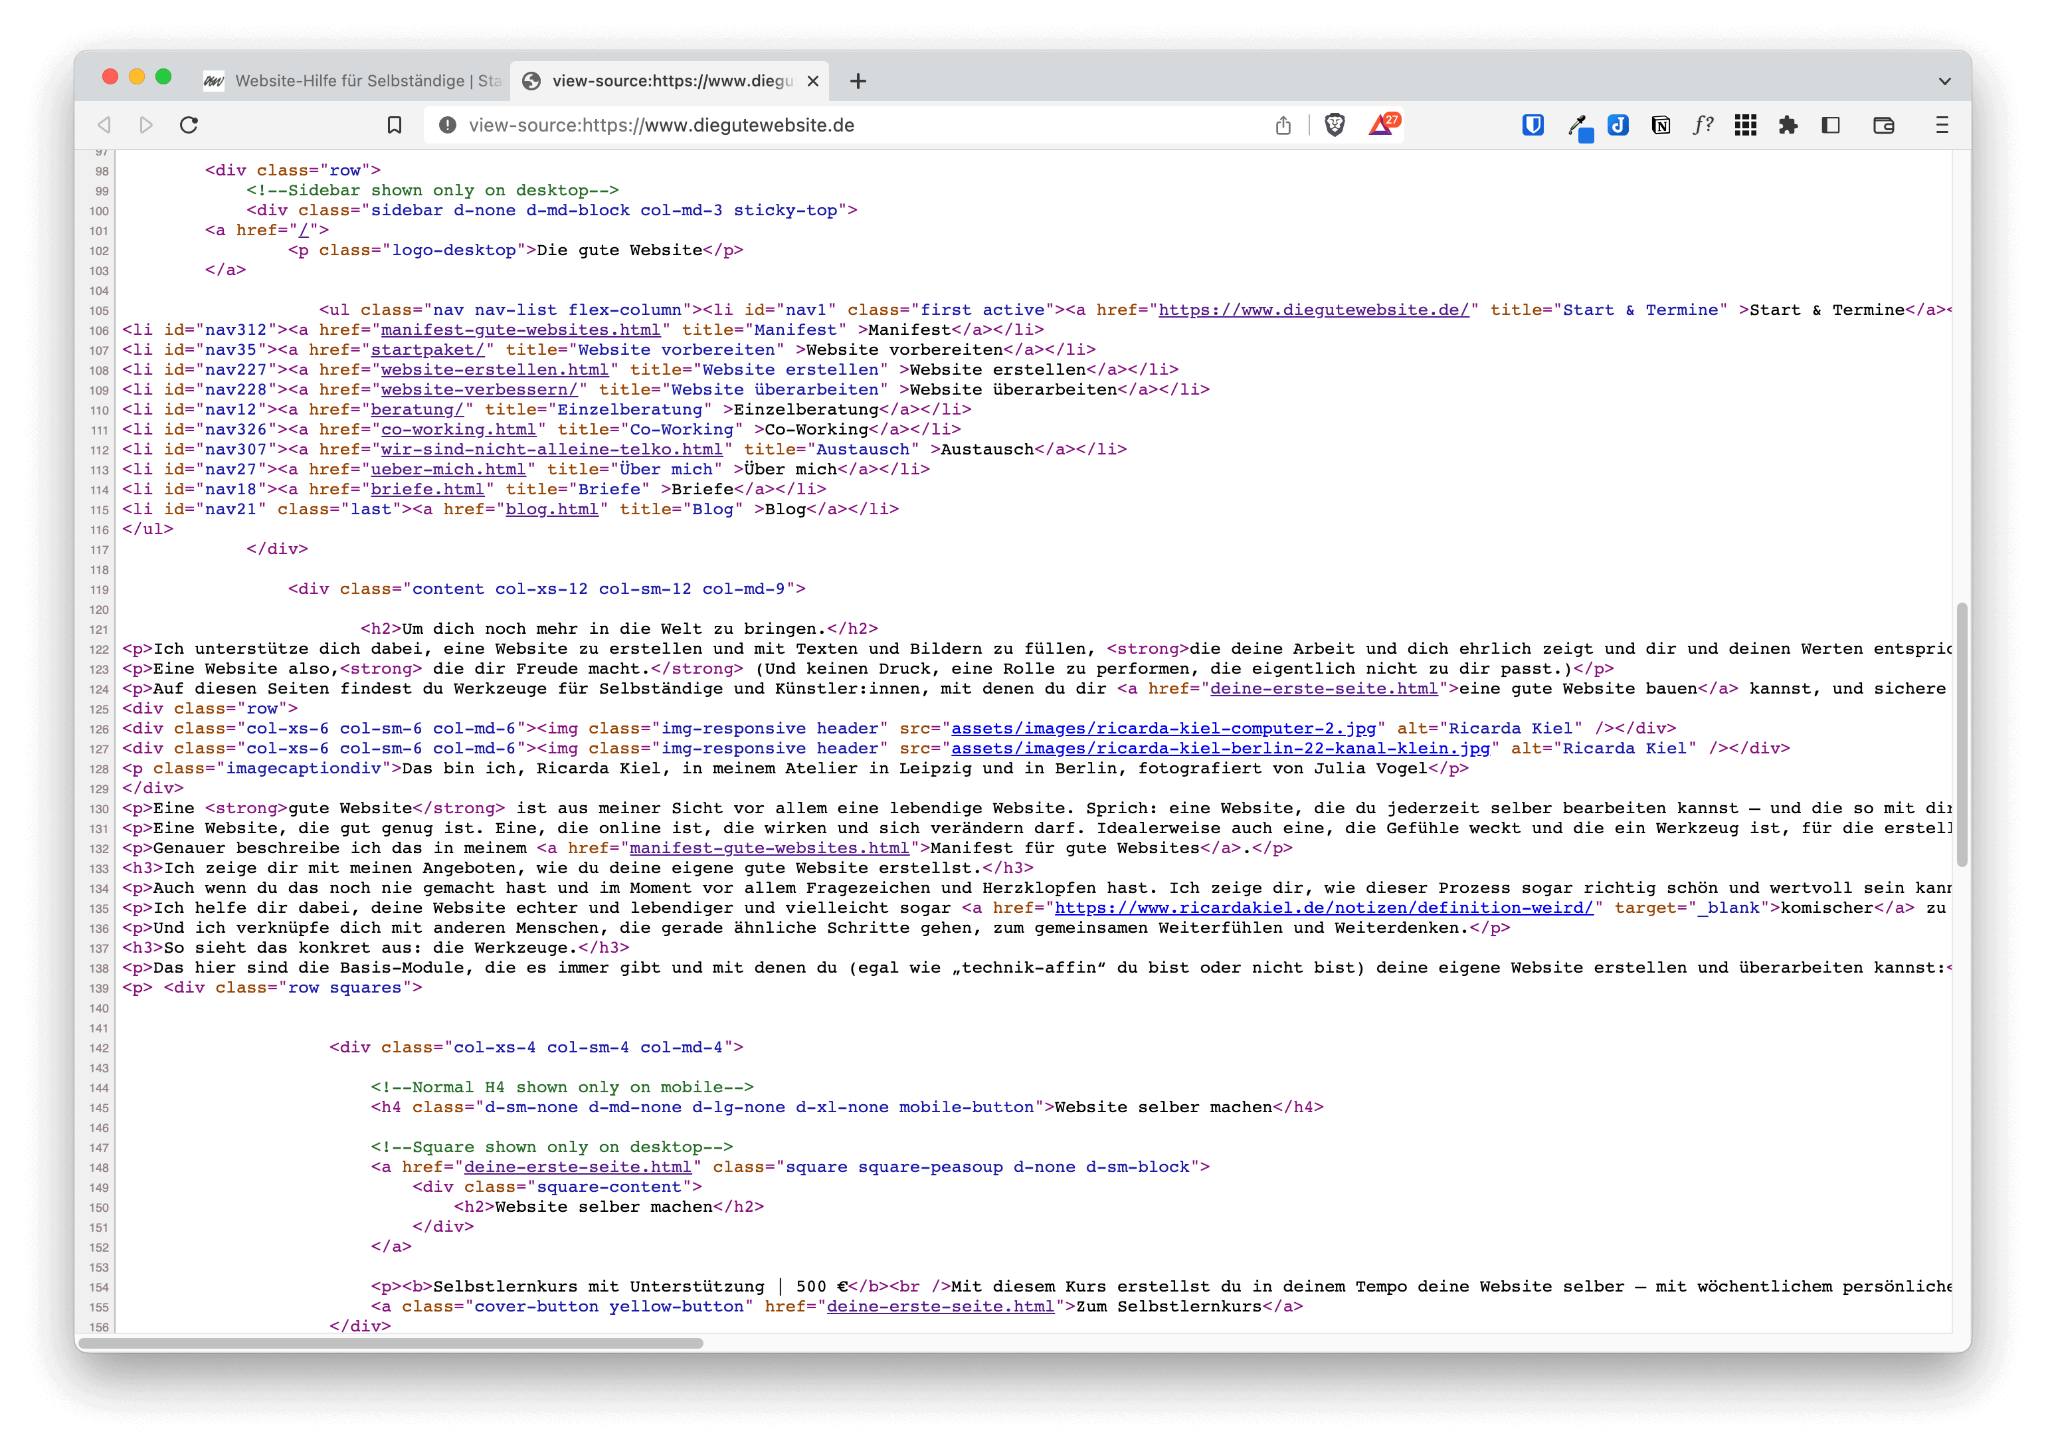Click the share icon in address bar

click(1283, 125)
